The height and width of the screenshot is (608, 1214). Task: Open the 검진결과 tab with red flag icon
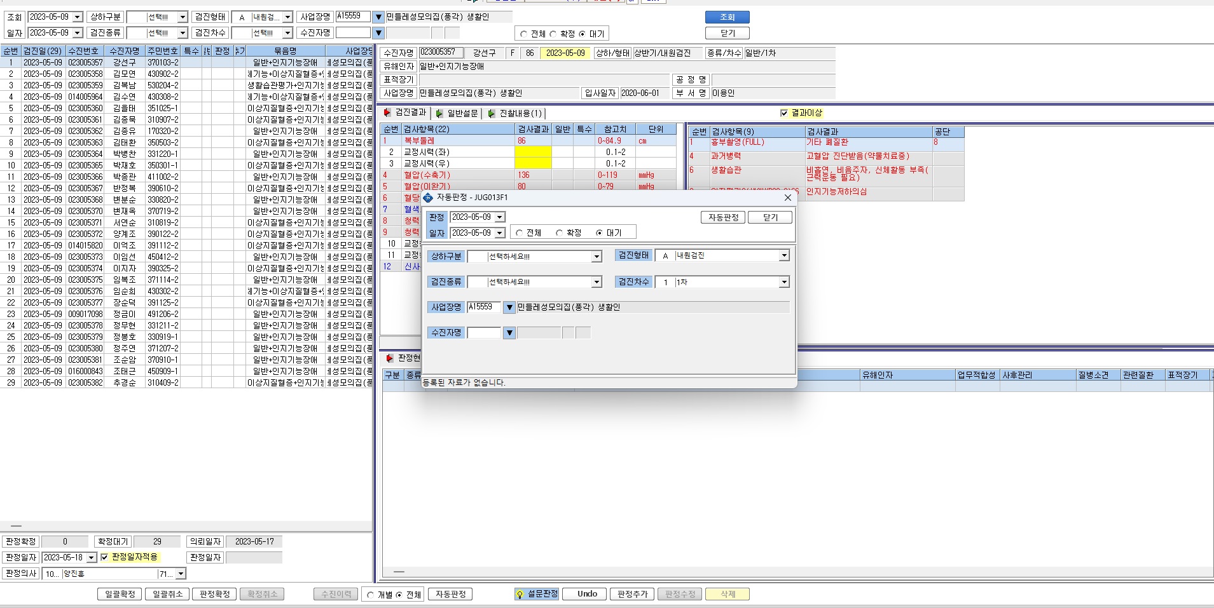click(405, 112)
